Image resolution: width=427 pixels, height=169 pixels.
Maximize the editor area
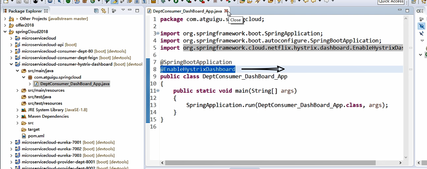[407, 11]
